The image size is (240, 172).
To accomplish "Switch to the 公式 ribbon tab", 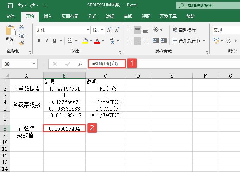I will click(x=92, y=16).
